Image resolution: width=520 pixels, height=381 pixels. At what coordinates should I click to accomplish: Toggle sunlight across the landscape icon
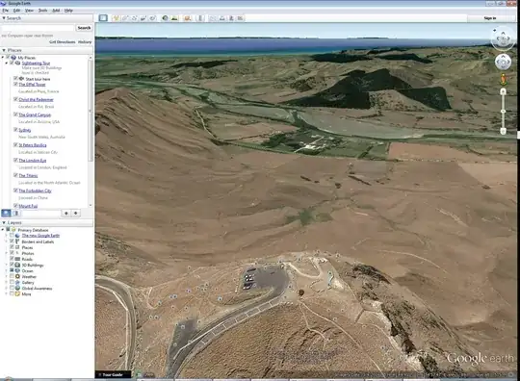coord(174,18)
